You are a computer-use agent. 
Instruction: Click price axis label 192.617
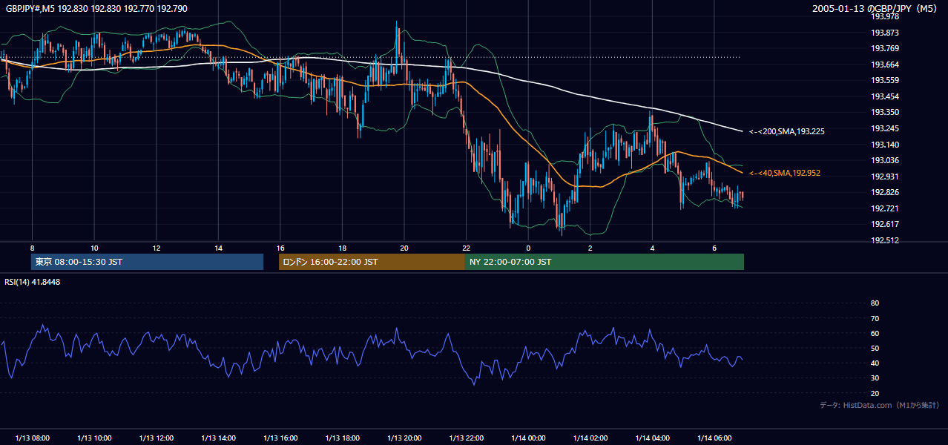[884, 224]
